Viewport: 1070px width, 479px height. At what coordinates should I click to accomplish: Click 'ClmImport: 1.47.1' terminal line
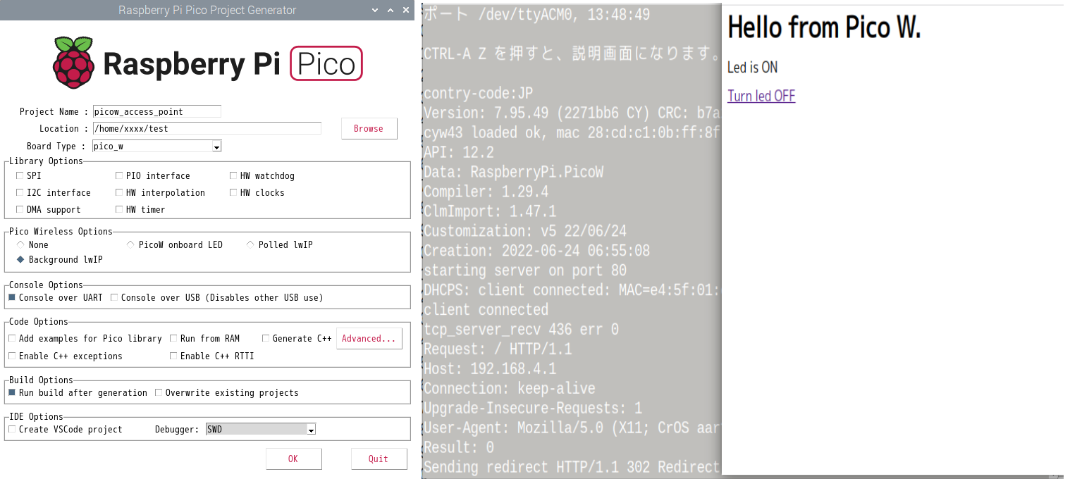[490, 211]
